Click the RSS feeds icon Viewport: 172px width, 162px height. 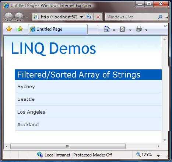122,29
